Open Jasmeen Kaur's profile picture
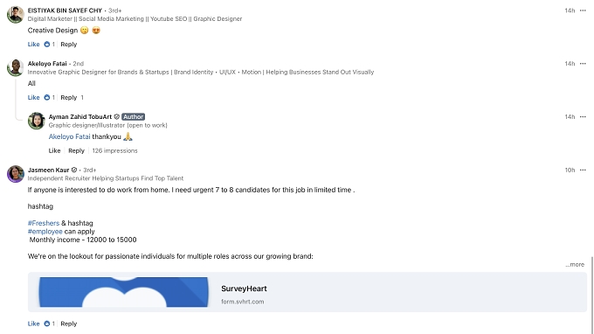Screen dimensions: 594x334 (x=16, y=174)
